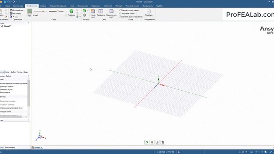274x154 pixels.
Task: Click 'Привязать к углу' (snap to angle) option
Action: pos(6,89)
